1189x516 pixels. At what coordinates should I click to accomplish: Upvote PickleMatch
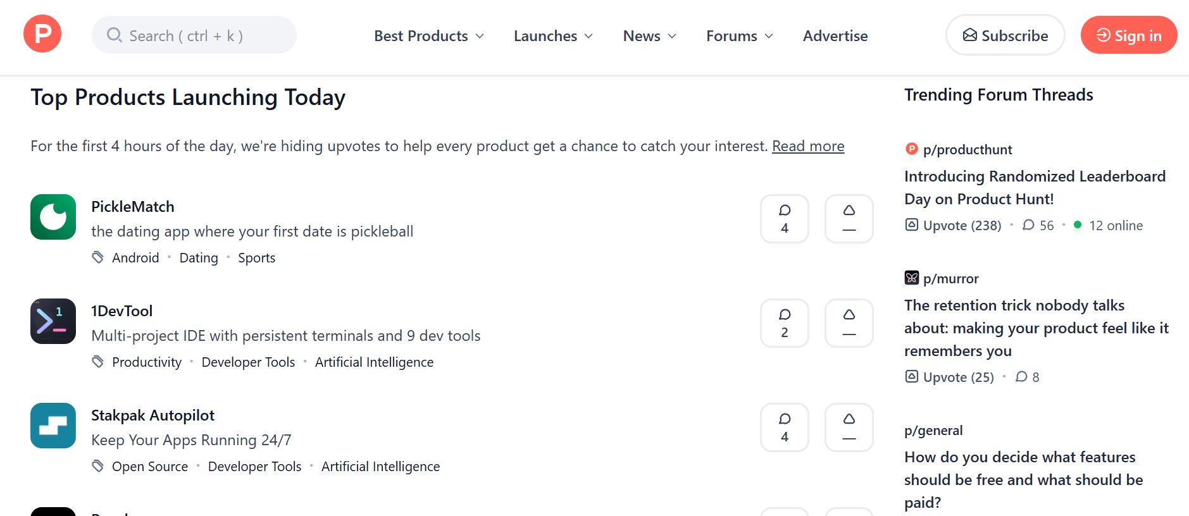click(x=849, y=219)
